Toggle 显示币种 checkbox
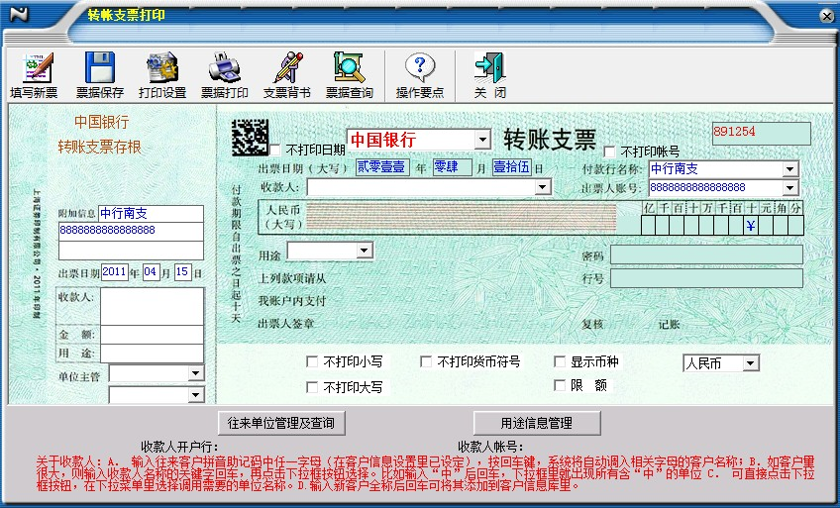The width and height of the screenshot is (840, 508). (560, 361)
